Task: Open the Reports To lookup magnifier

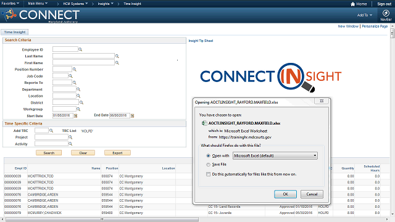Action: point(74,83)
